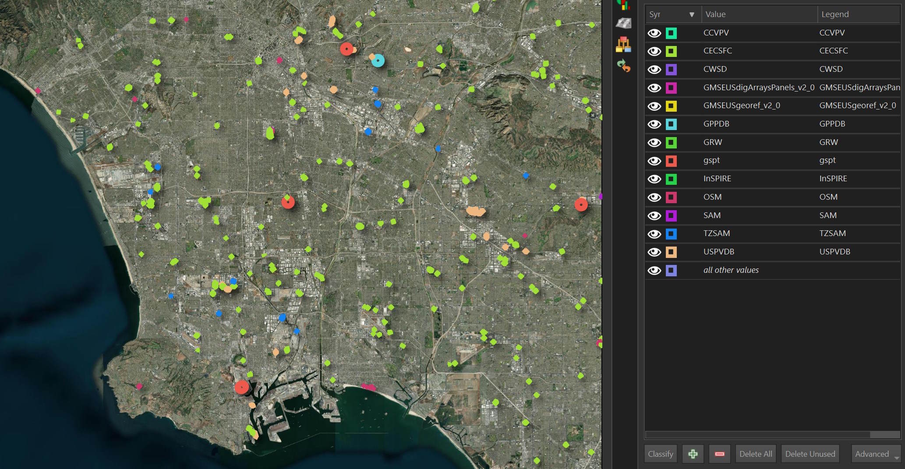This screenshot has height=469, width=905.
Task: Click the Delete All button
Action: (756, 454)
